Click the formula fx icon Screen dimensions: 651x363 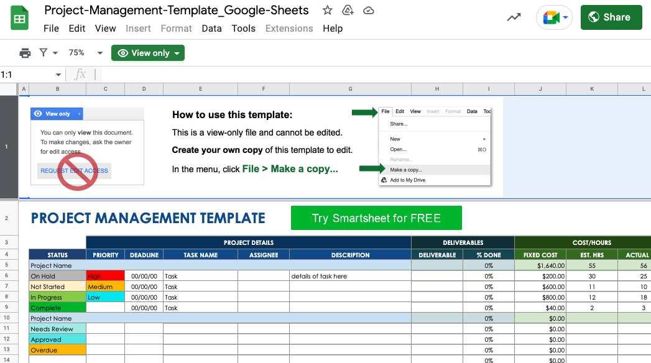tap(80, 75)
